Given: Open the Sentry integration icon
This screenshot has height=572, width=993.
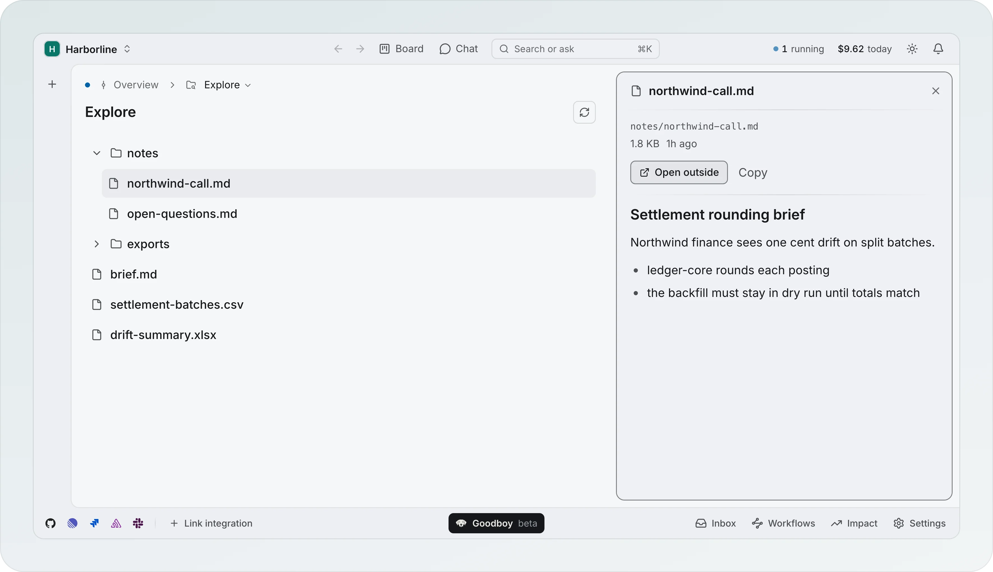Looking at the screenshot, I should (x=116, y=523).
